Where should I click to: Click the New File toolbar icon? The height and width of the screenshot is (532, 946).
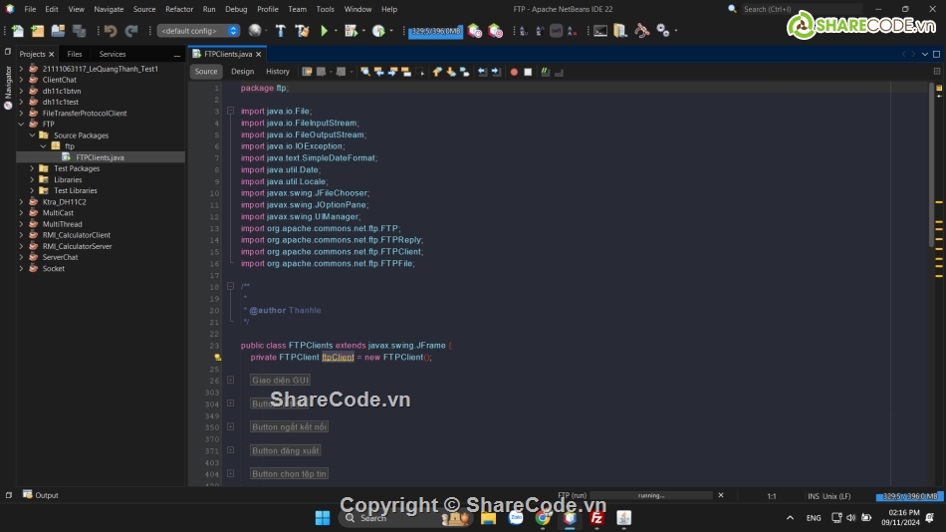(x=17, y=31)
